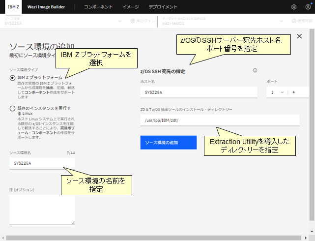Close the add source environment dialog

point(299,36)
